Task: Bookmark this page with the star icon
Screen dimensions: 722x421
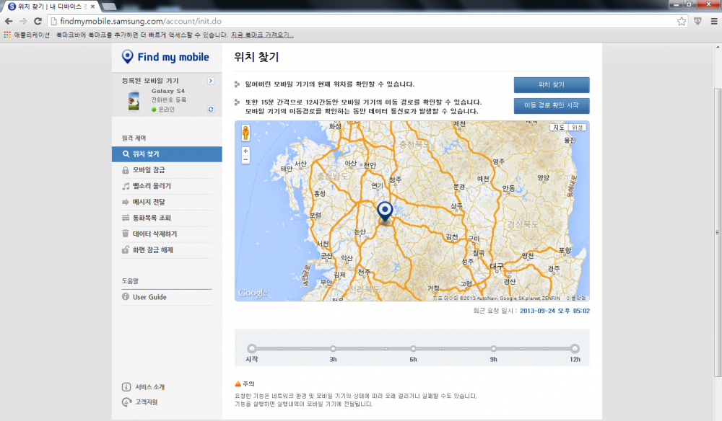Action: tap(681, 21)
